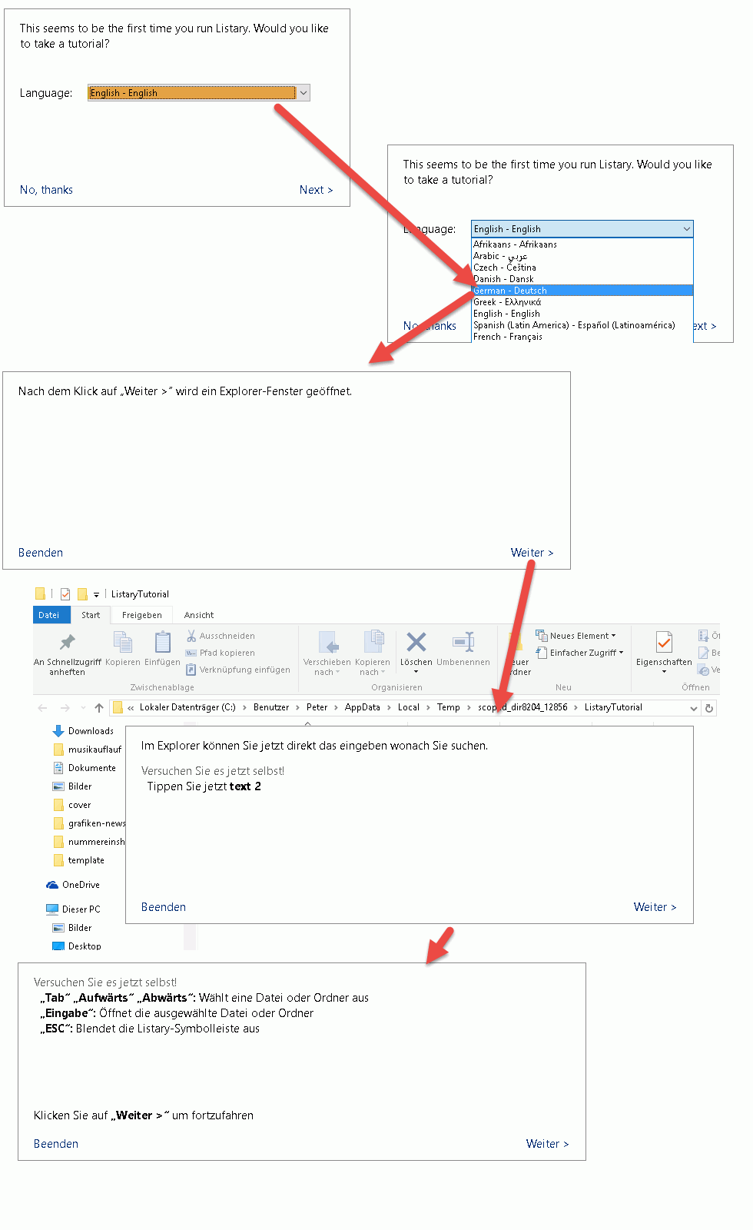The width and height of the screenshot is (753, 1230).
Task: Click 'Next >' in the first tutorial dialog
Action: (x=317, y=190)
